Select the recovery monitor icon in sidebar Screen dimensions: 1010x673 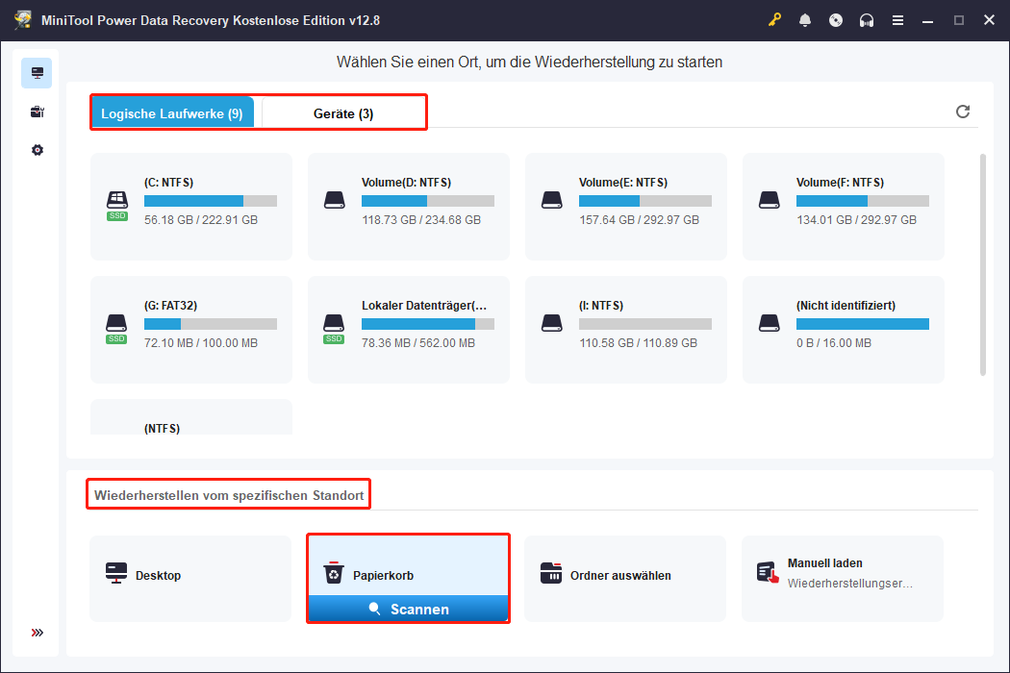pos(37,73)
